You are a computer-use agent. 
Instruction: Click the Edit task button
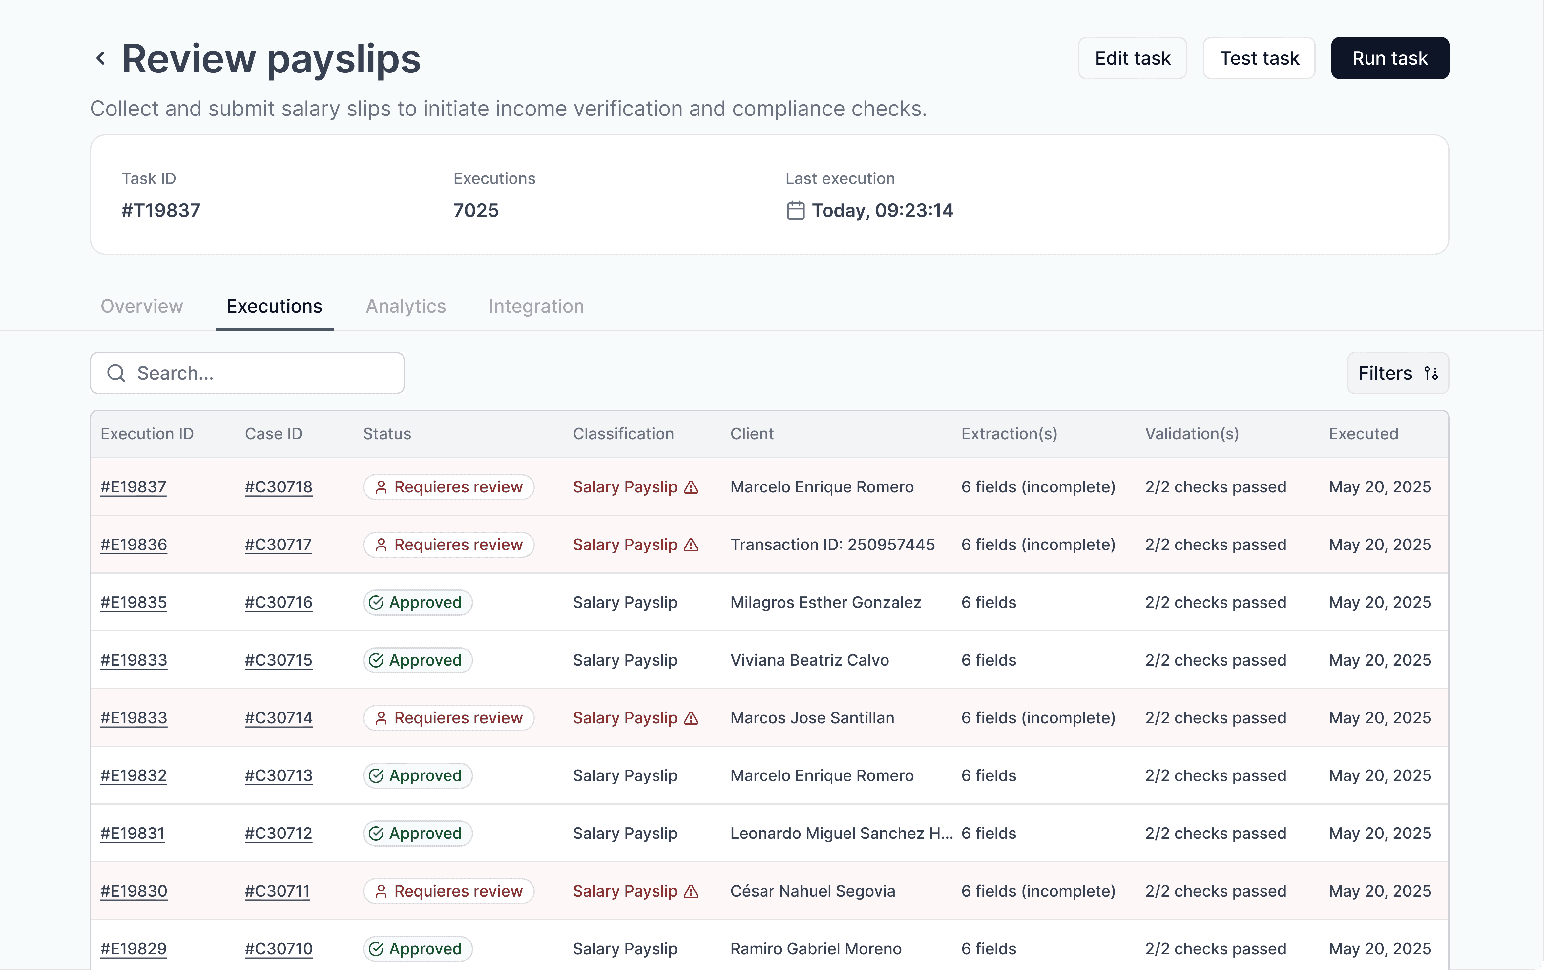coord(1132,58)
